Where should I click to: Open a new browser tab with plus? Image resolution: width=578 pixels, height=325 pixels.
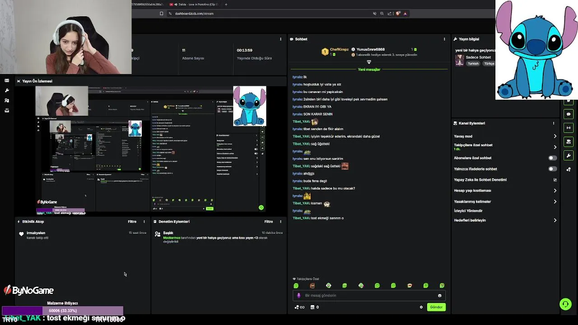[x=226, y=5]
